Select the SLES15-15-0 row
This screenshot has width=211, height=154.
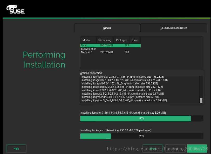point(110,49)
